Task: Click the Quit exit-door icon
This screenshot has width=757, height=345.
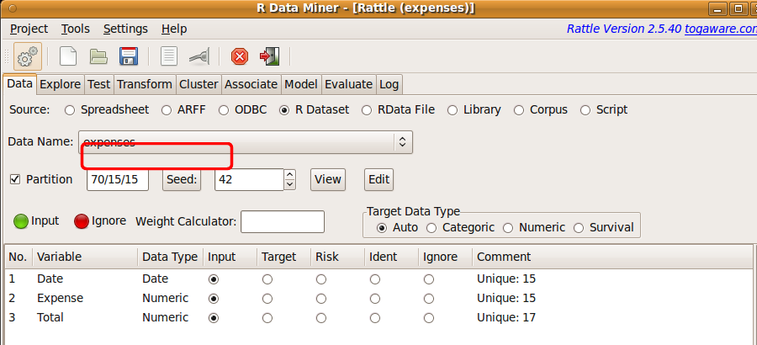Action: point(269,56)
